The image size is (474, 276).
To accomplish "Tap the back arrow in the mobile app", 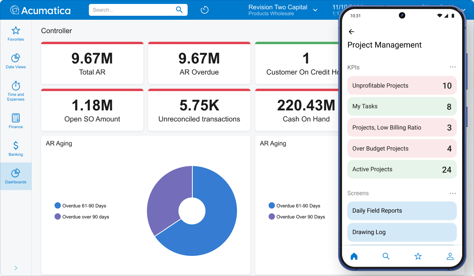I will pyautogui.click(x=352, y=32).
